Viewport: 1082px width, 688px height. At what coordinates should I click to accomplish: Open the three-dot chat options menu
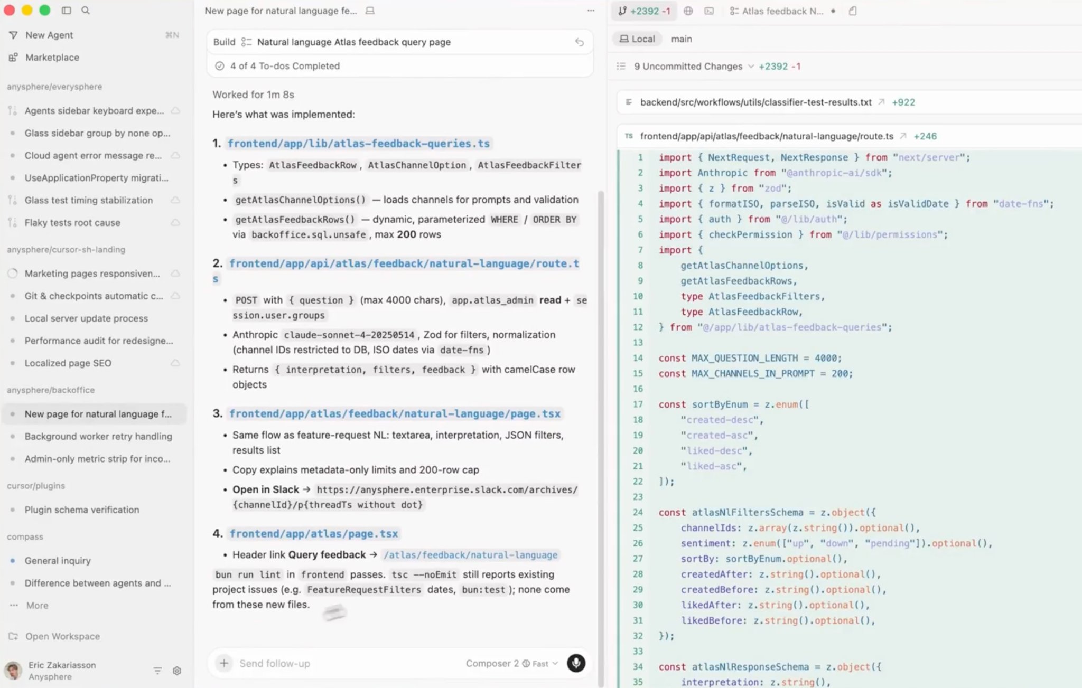click(x=591, y=11)
